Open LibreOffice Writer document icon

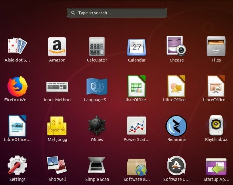coord(17,126)
